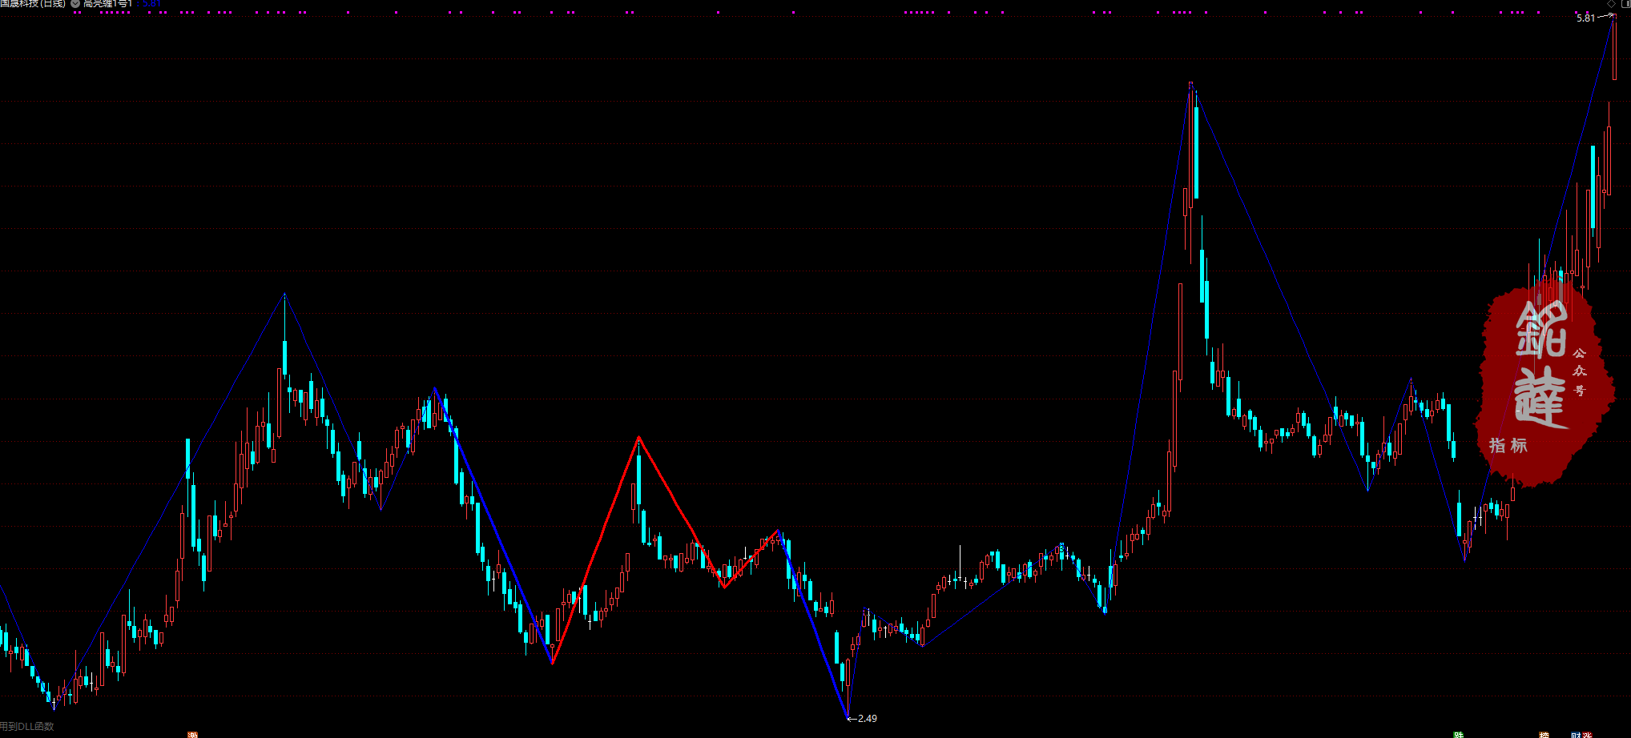Screen dimensions: 1631x738
Task: Click the green event marker at bottom right
Action: 1459,734
